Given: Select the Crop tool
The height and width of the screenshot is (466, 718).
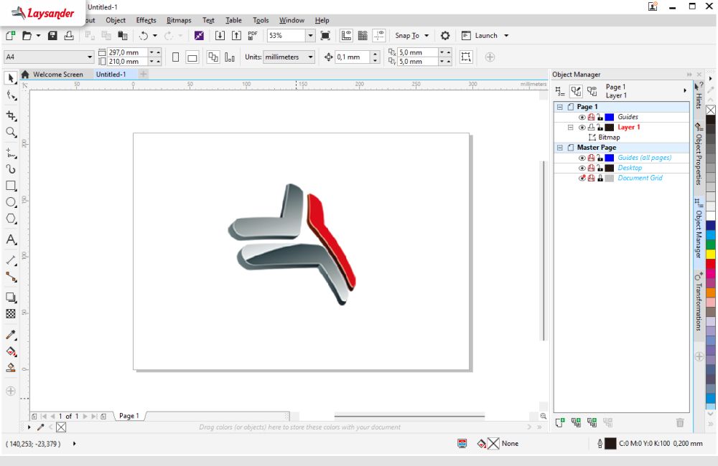Looking at the screenshot, I should 11,115.
